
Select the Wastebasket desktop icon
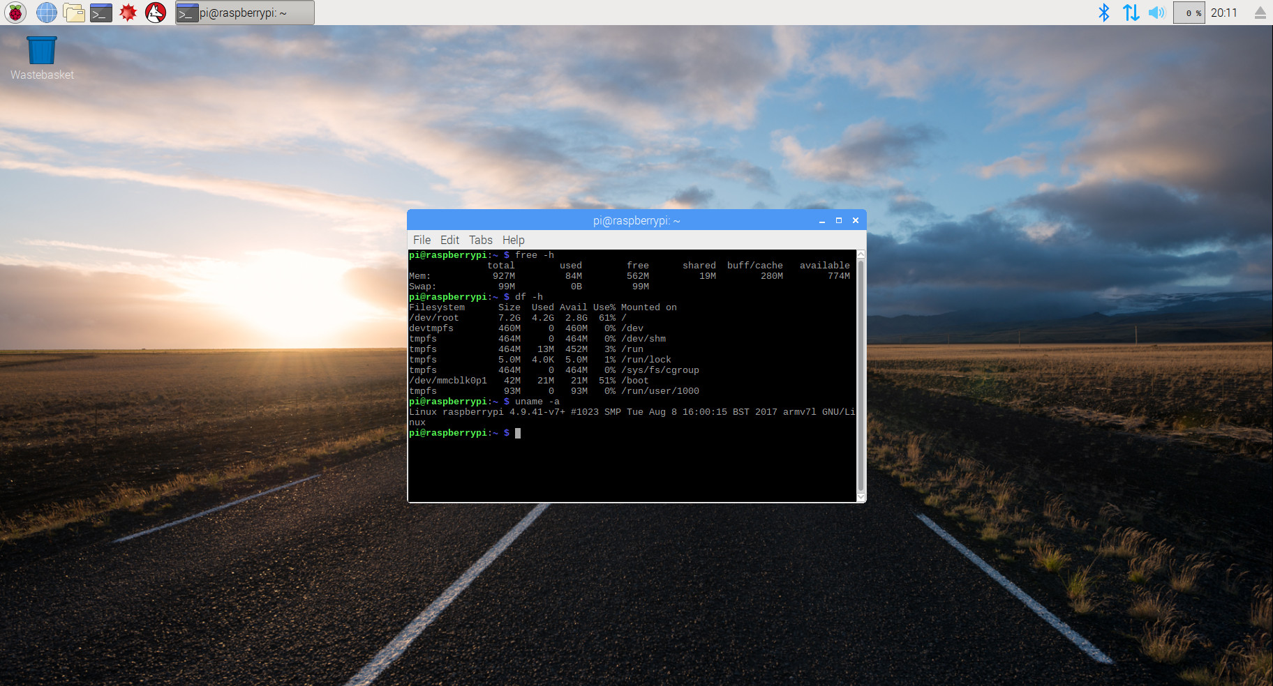pyautogui.click(x=42, y=52)
